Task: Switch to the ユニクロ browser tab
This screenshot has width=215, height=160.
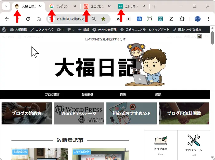Action: [x=97, y=6]
